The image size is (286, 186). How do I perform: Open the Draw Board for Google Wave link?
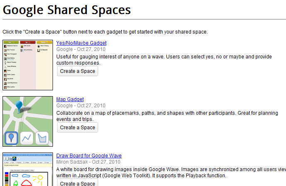(89, 156)
